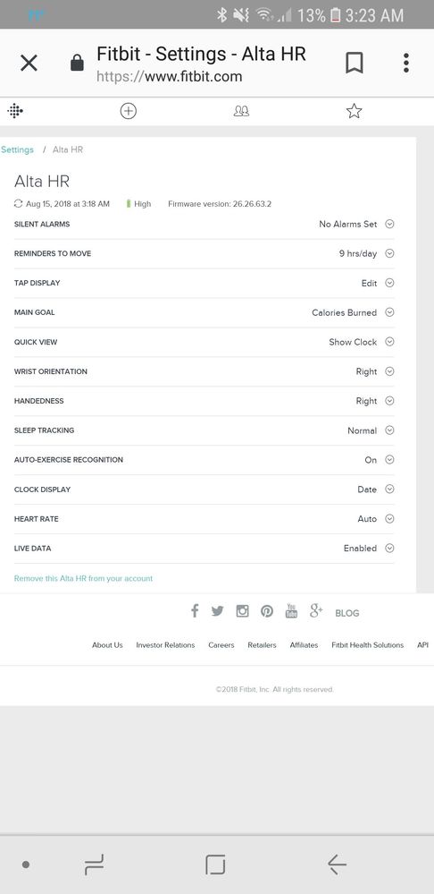Open the Fitbit logo dashboard icon
Image resolution: width=434 pixels, height=894 pixels.
click(x=15, y=111)
